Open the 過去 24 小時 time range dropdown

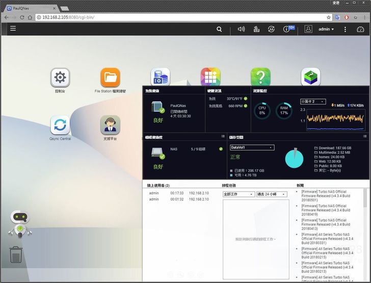tap(272, 194)
